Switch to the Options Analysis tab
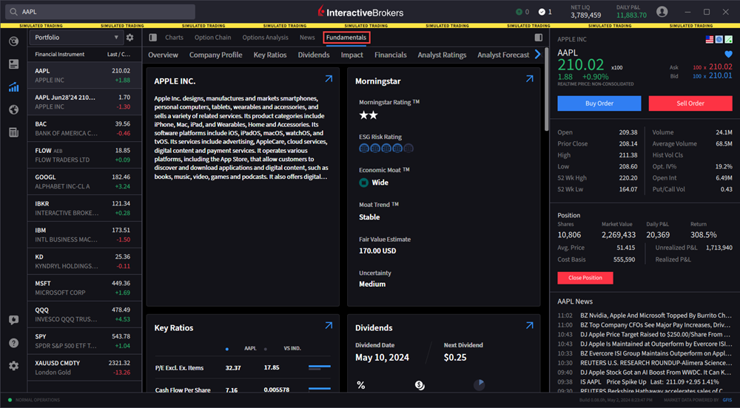Image resolution: width=740 pixels, height=408 pixels. point(265,37)
